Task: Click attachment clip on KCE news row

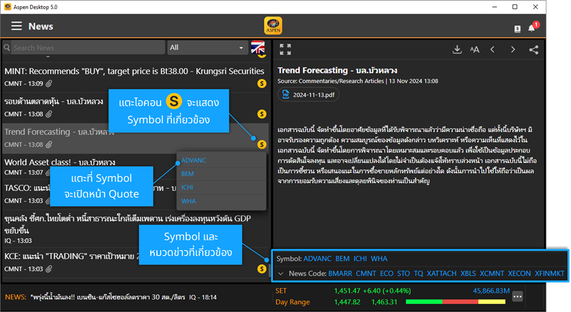Action: [x=49, y=269]
